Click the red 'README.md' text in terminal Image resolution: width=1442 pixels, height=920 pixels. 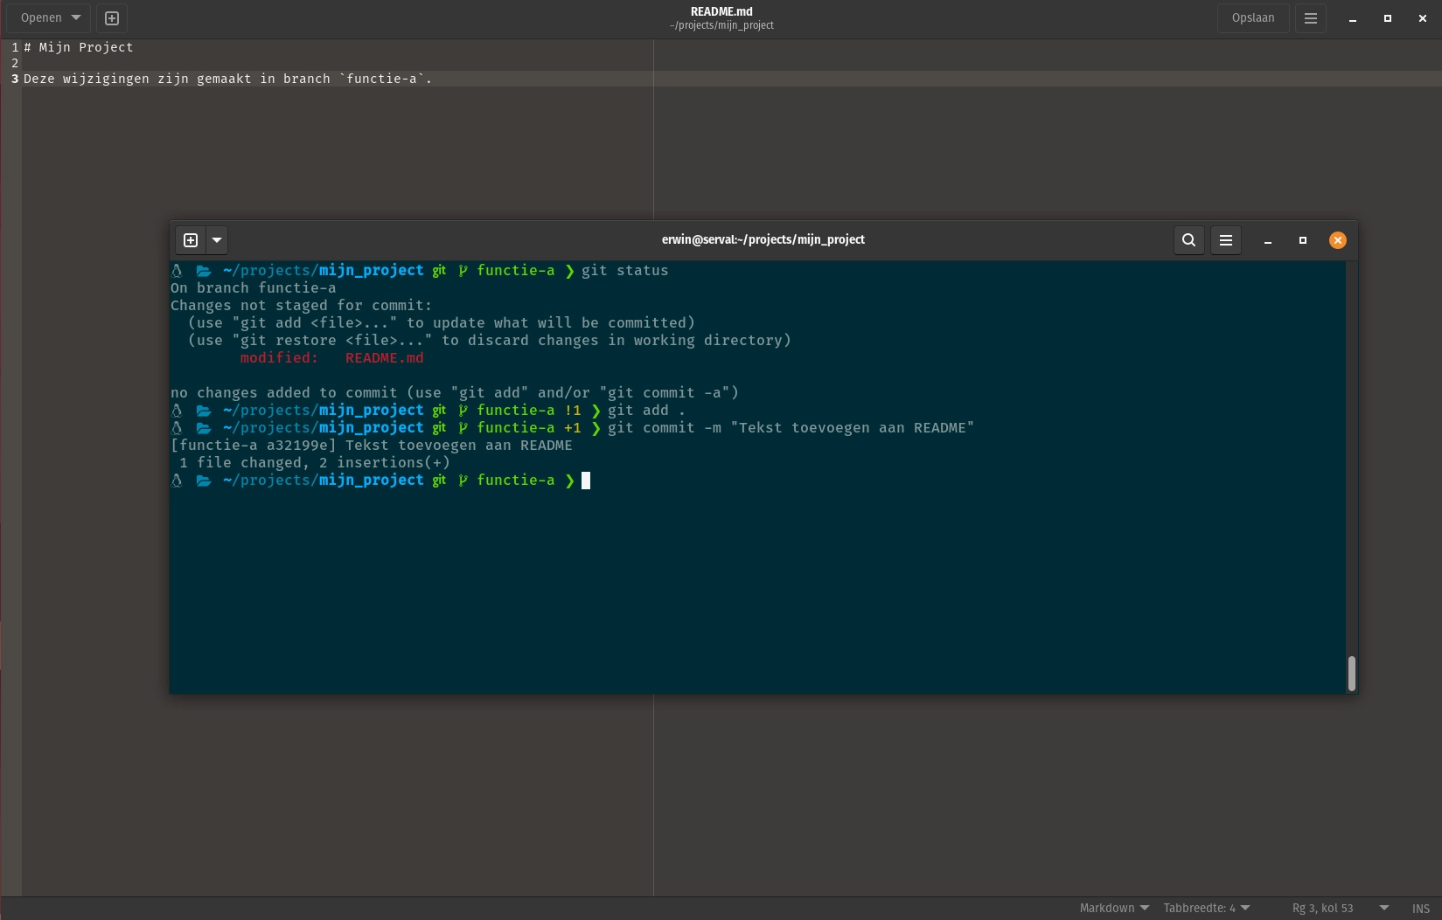385,358
